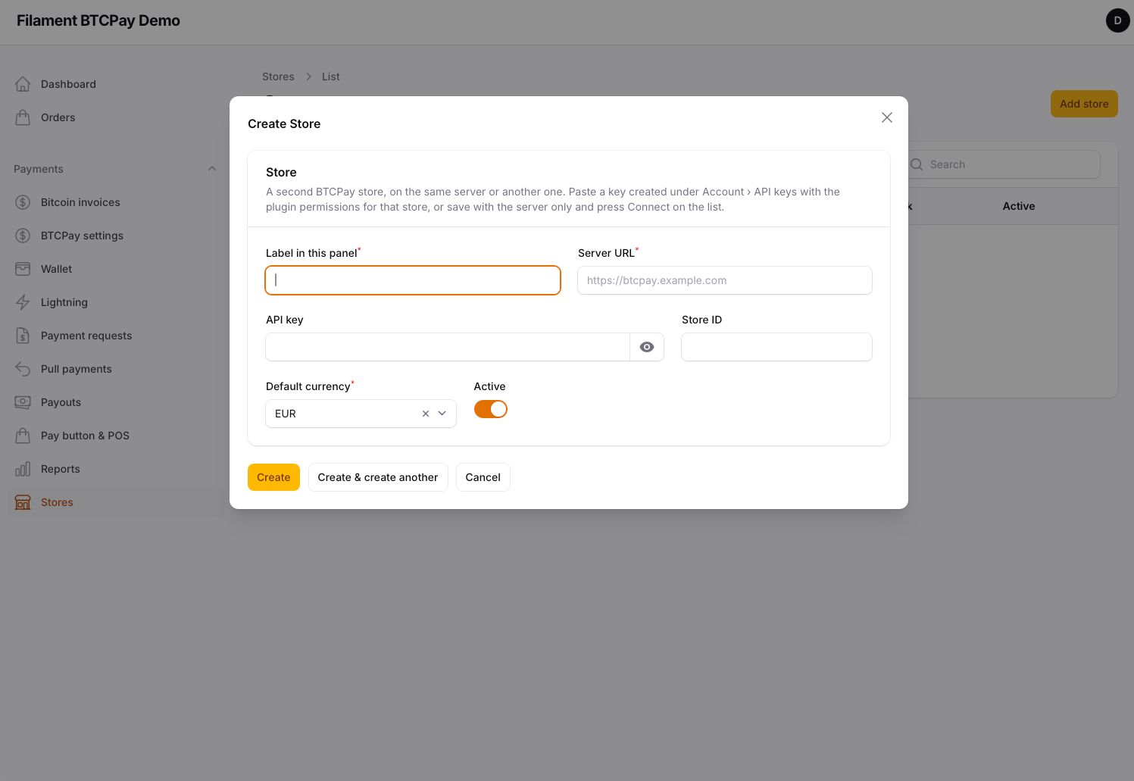Click the Pull payments arrow icon
The image size is (1134, 781).
[23, 369]
